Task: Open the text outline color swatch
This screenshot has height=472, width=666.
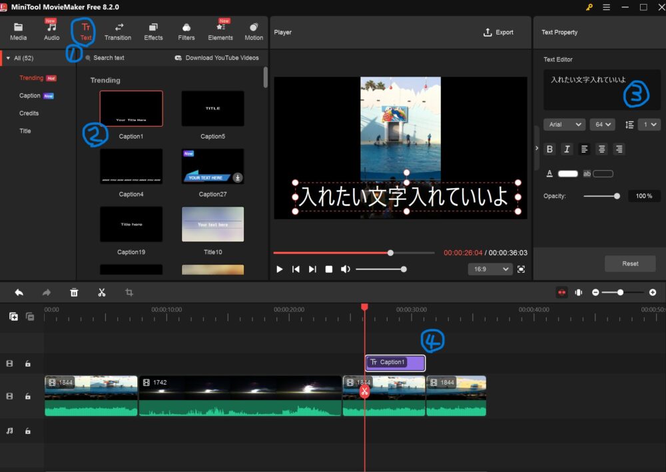Action: [x=603, y=173]
